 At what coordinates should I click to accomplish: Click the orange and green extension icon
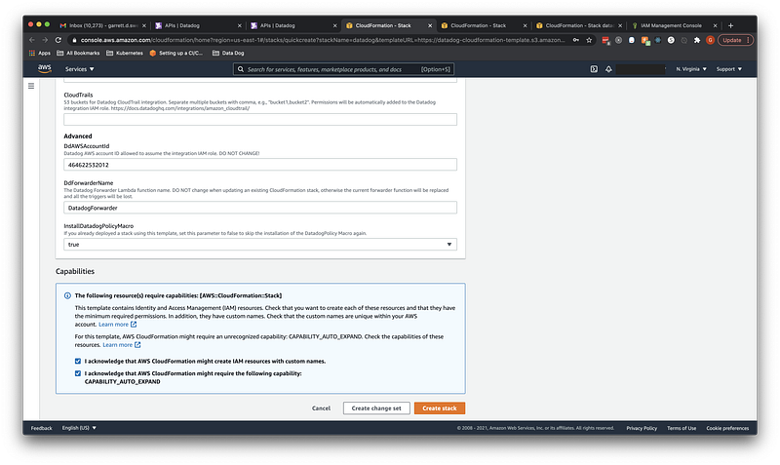click(645, 40)
